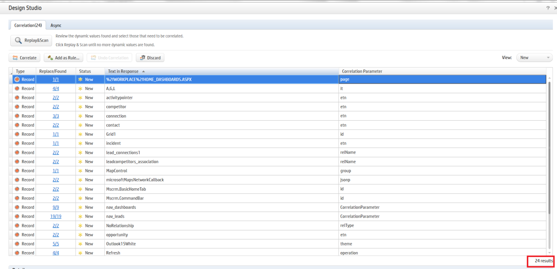Click relType correlation parameter cell
557x269 pixels.
click(x=443, y=226)
